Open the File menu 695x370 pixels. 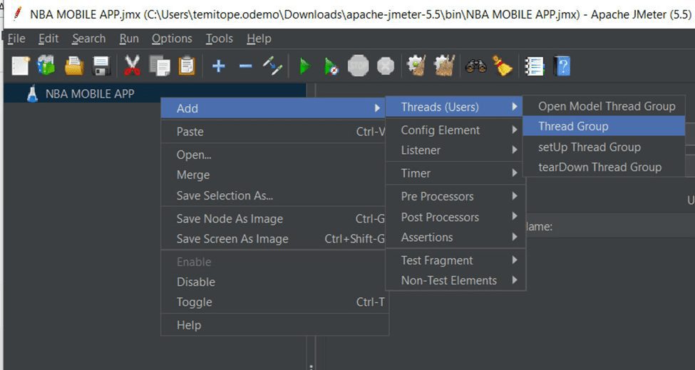tap(16, 39)
